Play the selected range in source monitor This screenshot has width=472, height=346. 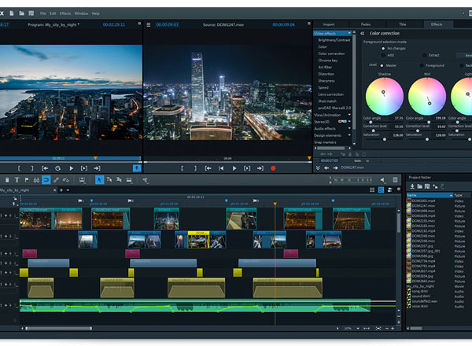(247, 168)
